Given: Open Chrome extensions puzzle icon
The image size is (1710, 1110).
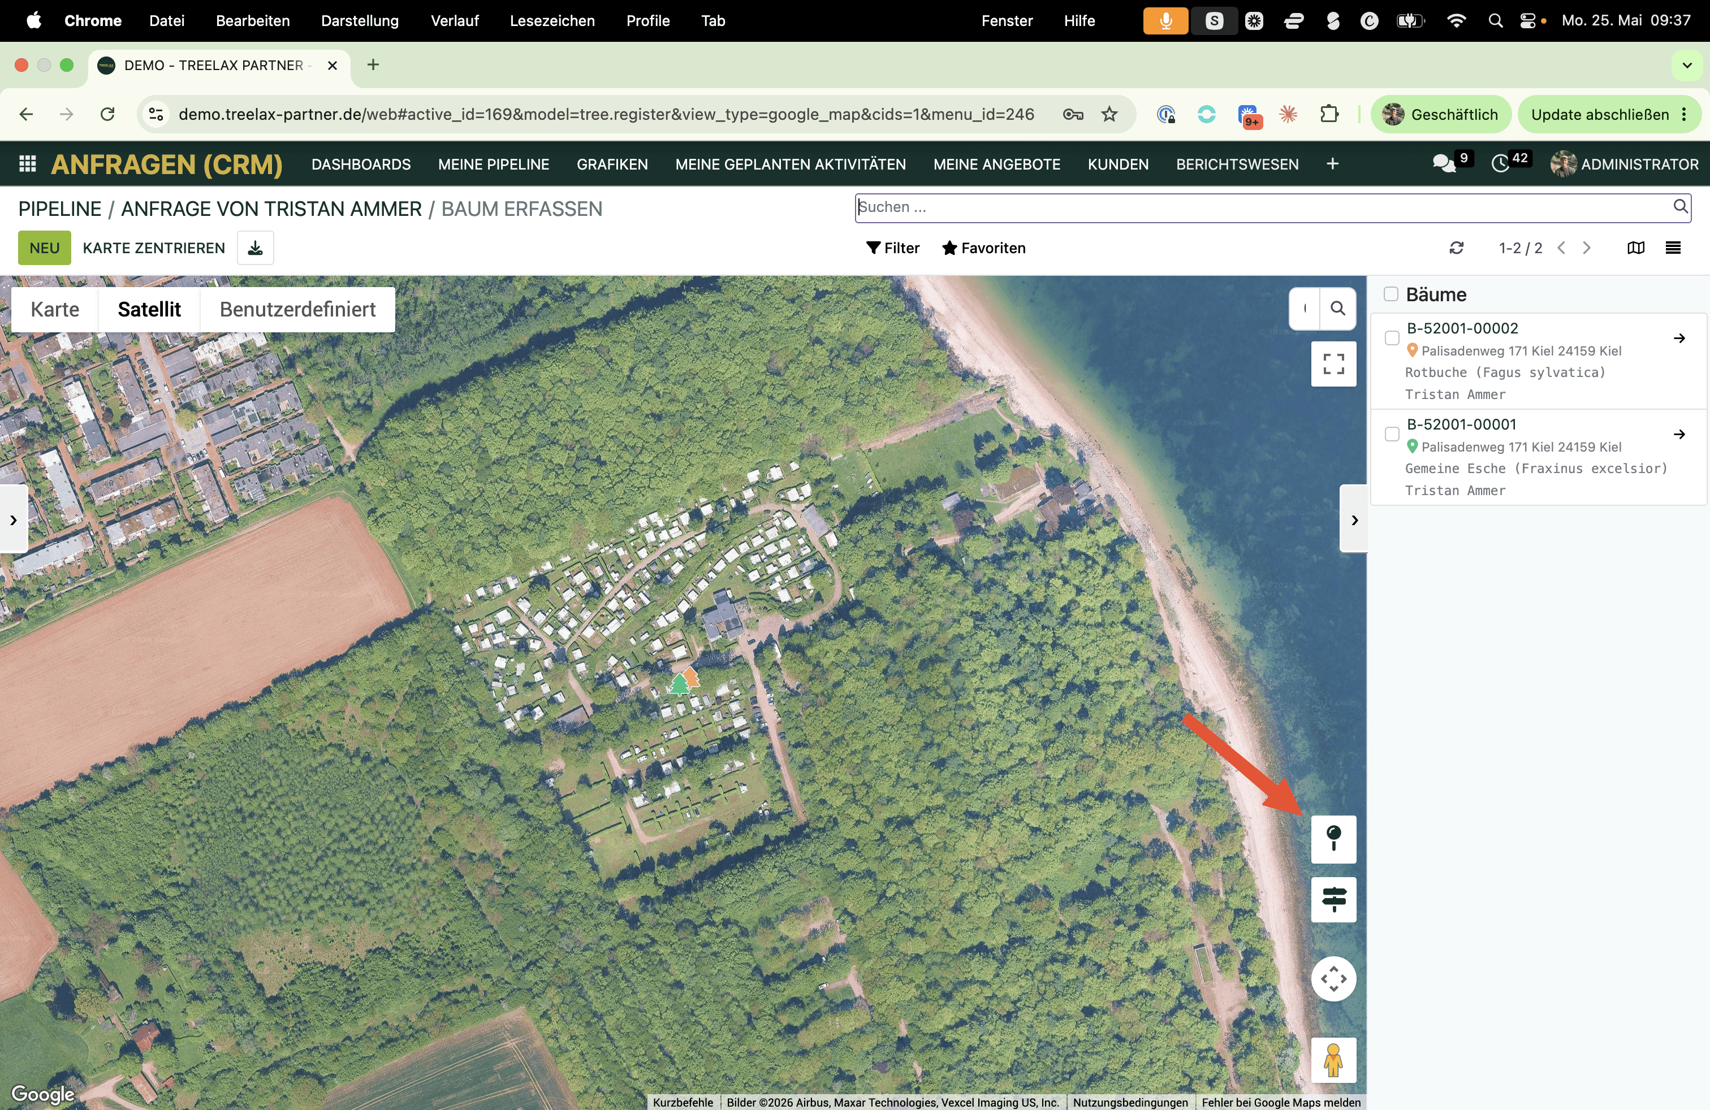Looking at the screenshot, I should 1329,114.
